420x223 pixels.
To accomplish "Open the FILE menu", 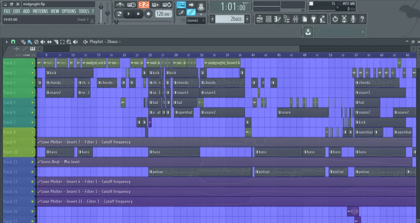I will (x=7, y=11).
